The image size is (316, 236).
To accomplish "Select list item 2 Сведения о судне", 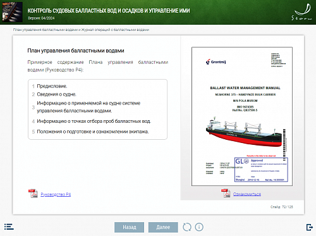I will [56, 94].
